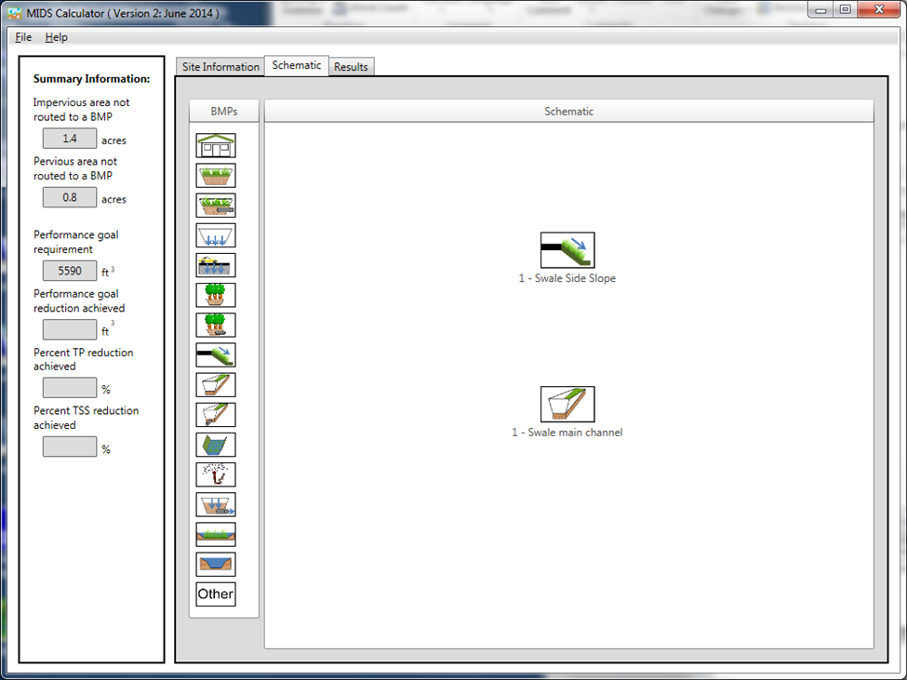Click the Percent TP reduction achieved field
907x680 pixels.
click(70, 388)
